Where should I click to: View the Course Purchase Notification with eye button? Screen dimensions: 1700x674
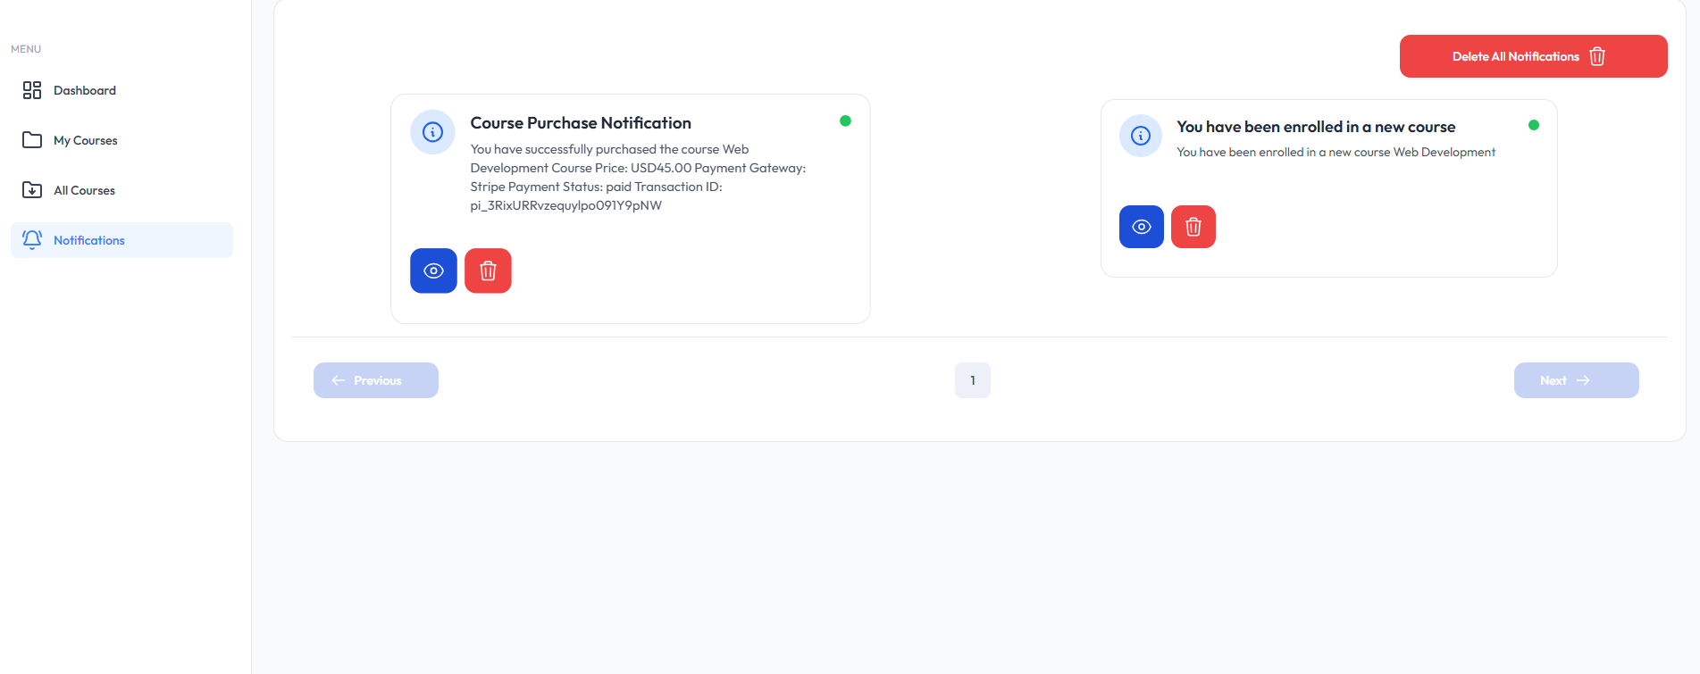[x=433, y=270]
